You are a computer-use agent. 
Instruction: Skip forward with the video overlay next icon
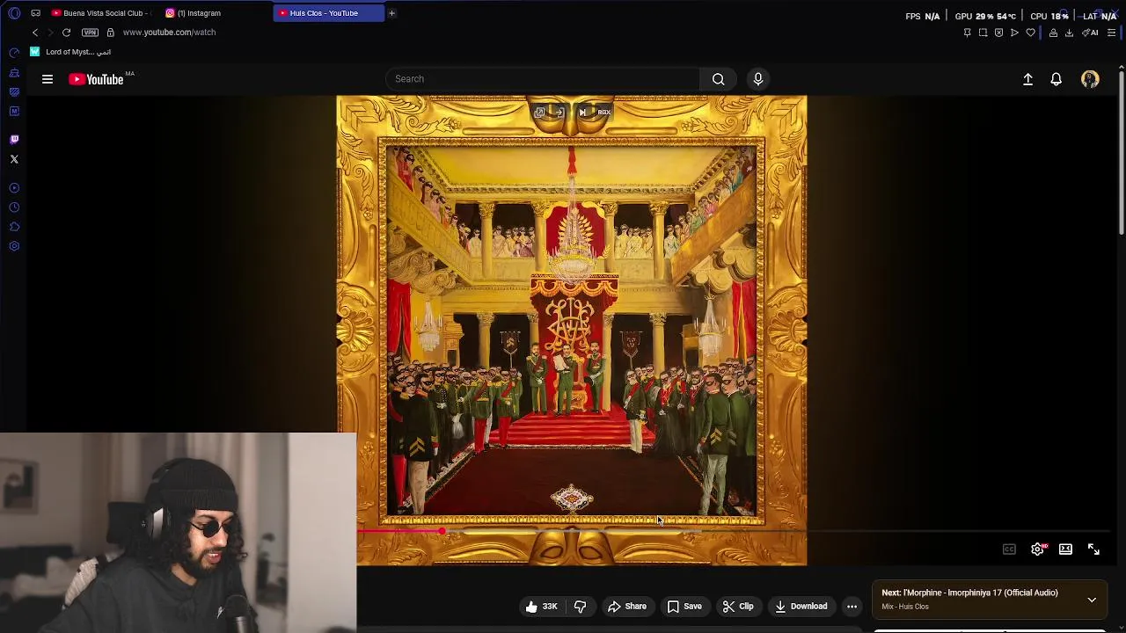click(582, 113)
